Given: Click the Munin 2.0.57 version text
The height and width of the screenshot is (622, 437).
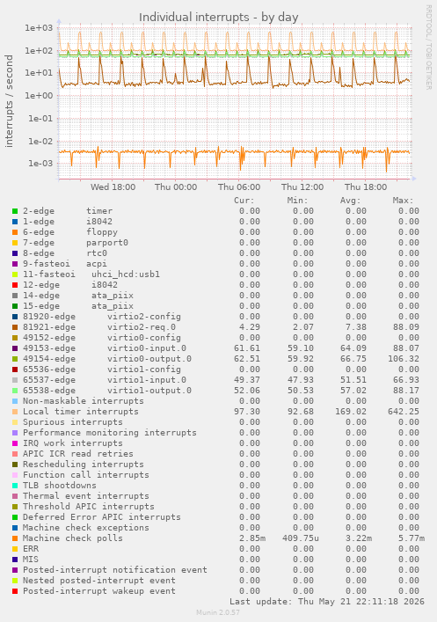Looking at the screenshot, I should pyautogui.click(x=218, y=612).
